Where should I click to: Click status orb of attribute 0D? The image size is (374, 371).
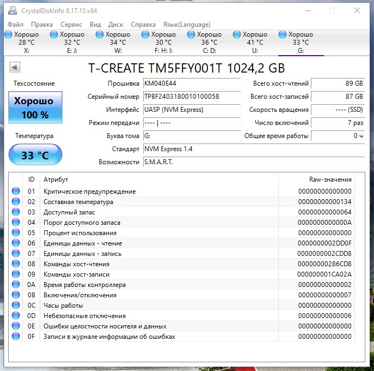coord(16,315)
